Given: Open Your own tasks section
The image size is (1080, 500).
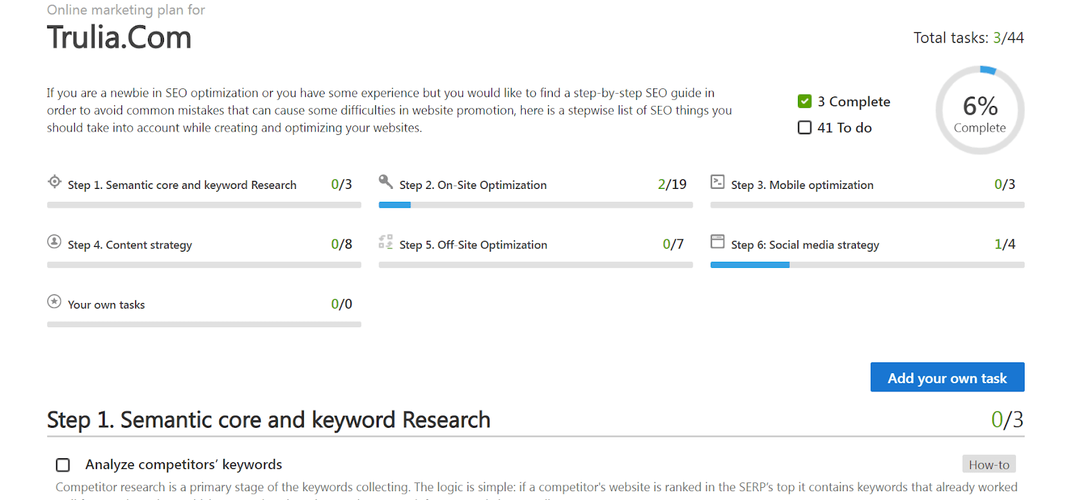Looking at the screenshot, I should (x=106, y=305).
